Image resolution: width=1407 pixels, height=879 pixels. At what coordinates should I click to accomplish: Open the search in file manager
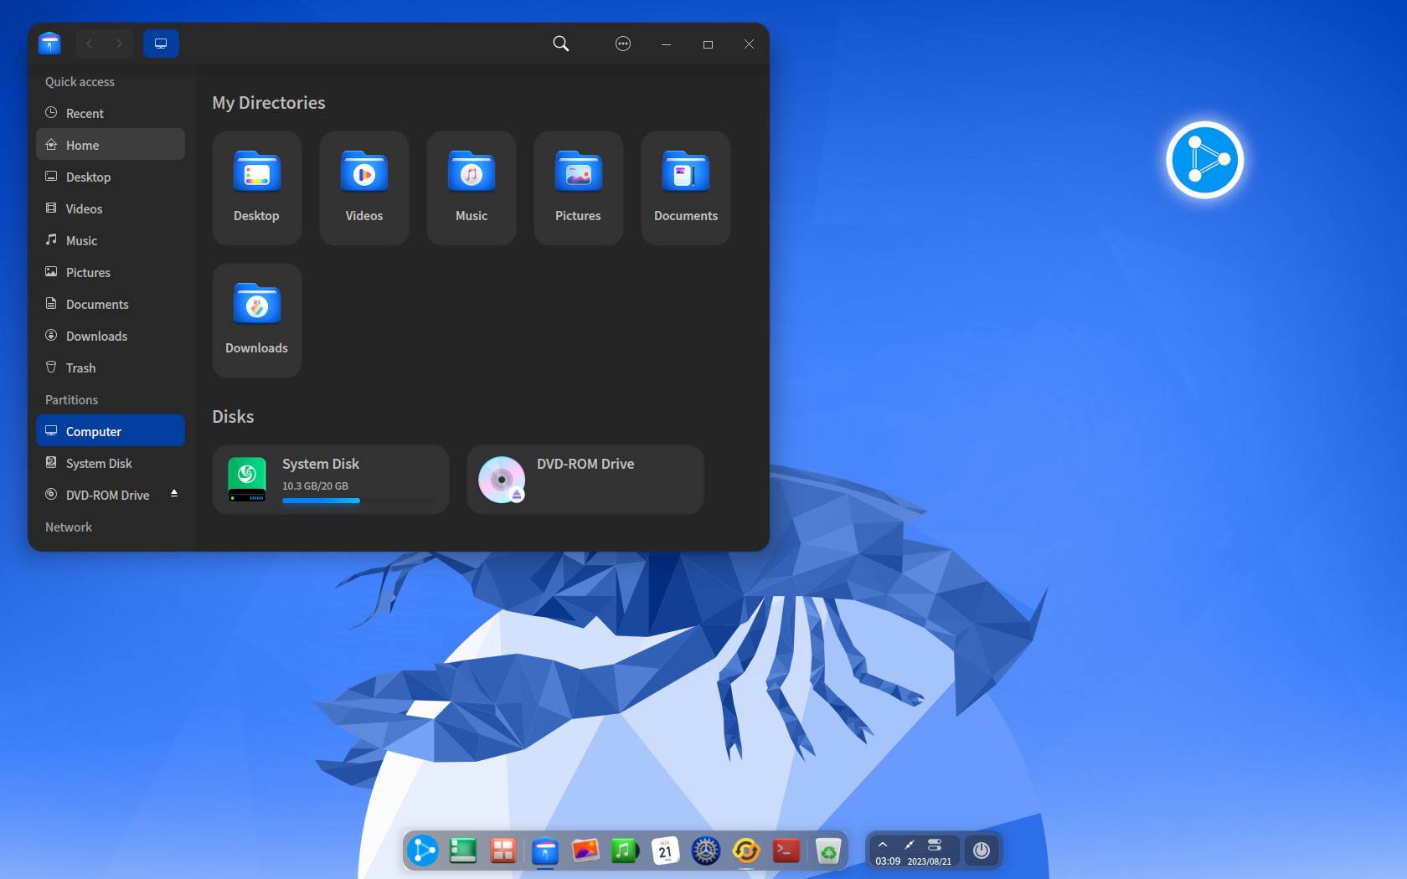560,44
